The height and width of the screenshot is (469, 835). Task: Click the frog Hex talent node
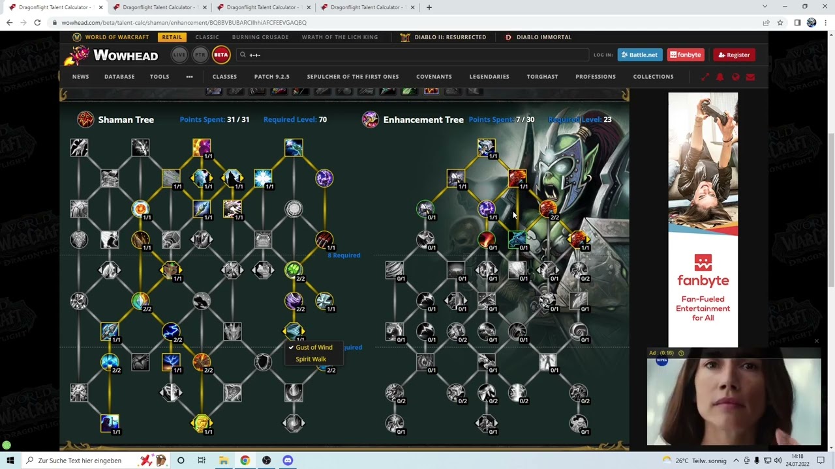[x=171, y=270]
